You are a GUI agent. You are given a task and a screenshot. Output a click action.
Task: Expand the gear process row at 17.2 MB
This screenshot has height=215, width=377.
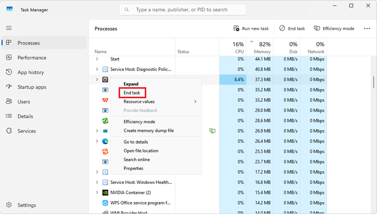[x=97, y=172]
